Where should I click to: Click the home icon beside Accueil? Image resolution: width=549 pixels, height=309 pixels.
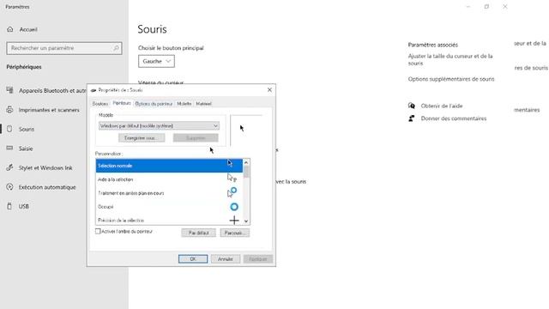(x=9, y=29)
